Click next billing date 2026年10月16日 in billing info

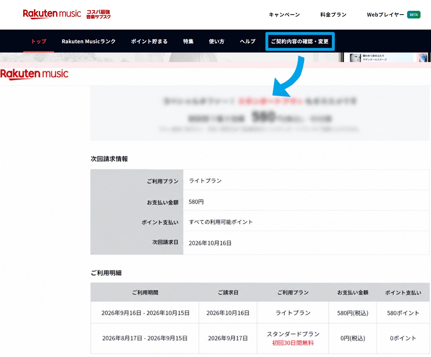[x=210, y=243]
